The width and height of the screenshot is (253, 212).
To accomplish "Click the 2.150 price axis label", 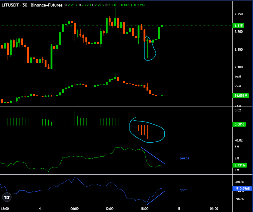I will [x=238, y=50].
